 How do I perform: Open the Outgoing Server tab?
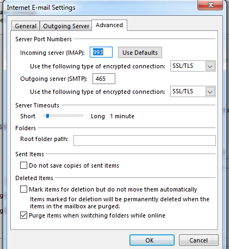[66, 26]
